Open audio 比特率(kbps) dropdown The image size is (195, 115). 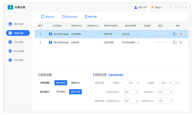pyautogui.click(x=132, y=101)
